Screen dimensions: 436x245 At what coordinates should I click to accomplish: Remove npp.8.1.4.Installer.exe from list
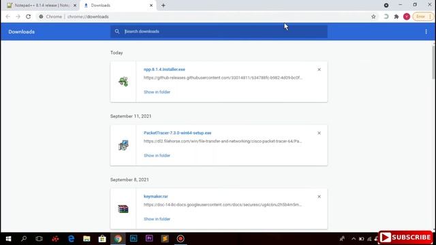coord(319,69)
